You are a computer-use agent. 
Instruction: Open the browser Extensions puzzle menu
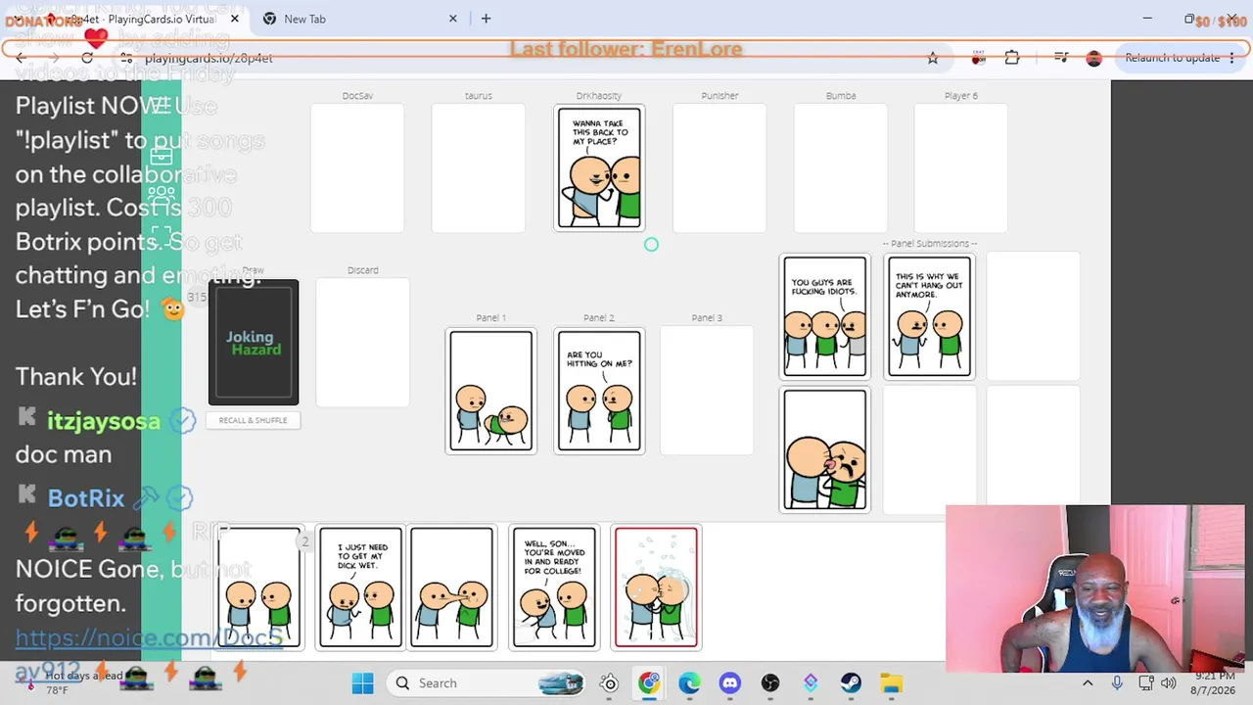pos(1012,58)
